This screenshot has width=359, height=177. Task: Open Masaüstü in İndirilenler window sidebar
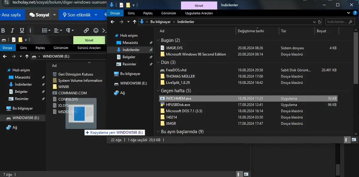click(130, 43)
